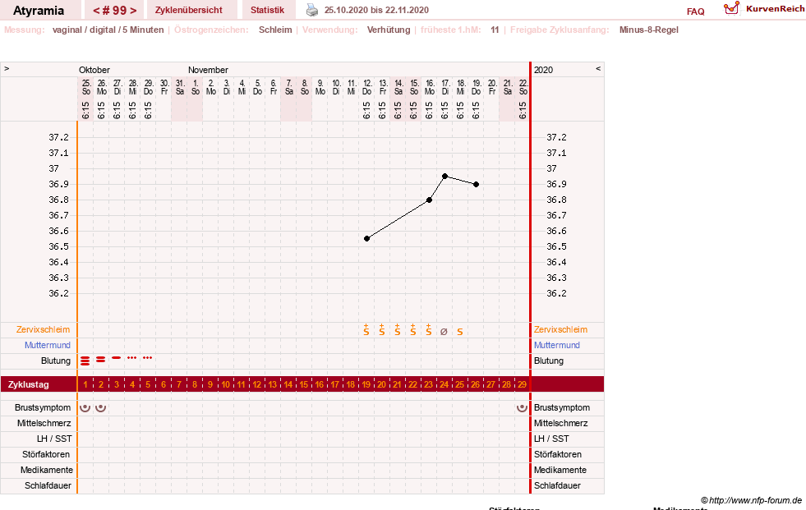806x510 pixels.
Task: Click the November month label
Action: click(208, 70)
